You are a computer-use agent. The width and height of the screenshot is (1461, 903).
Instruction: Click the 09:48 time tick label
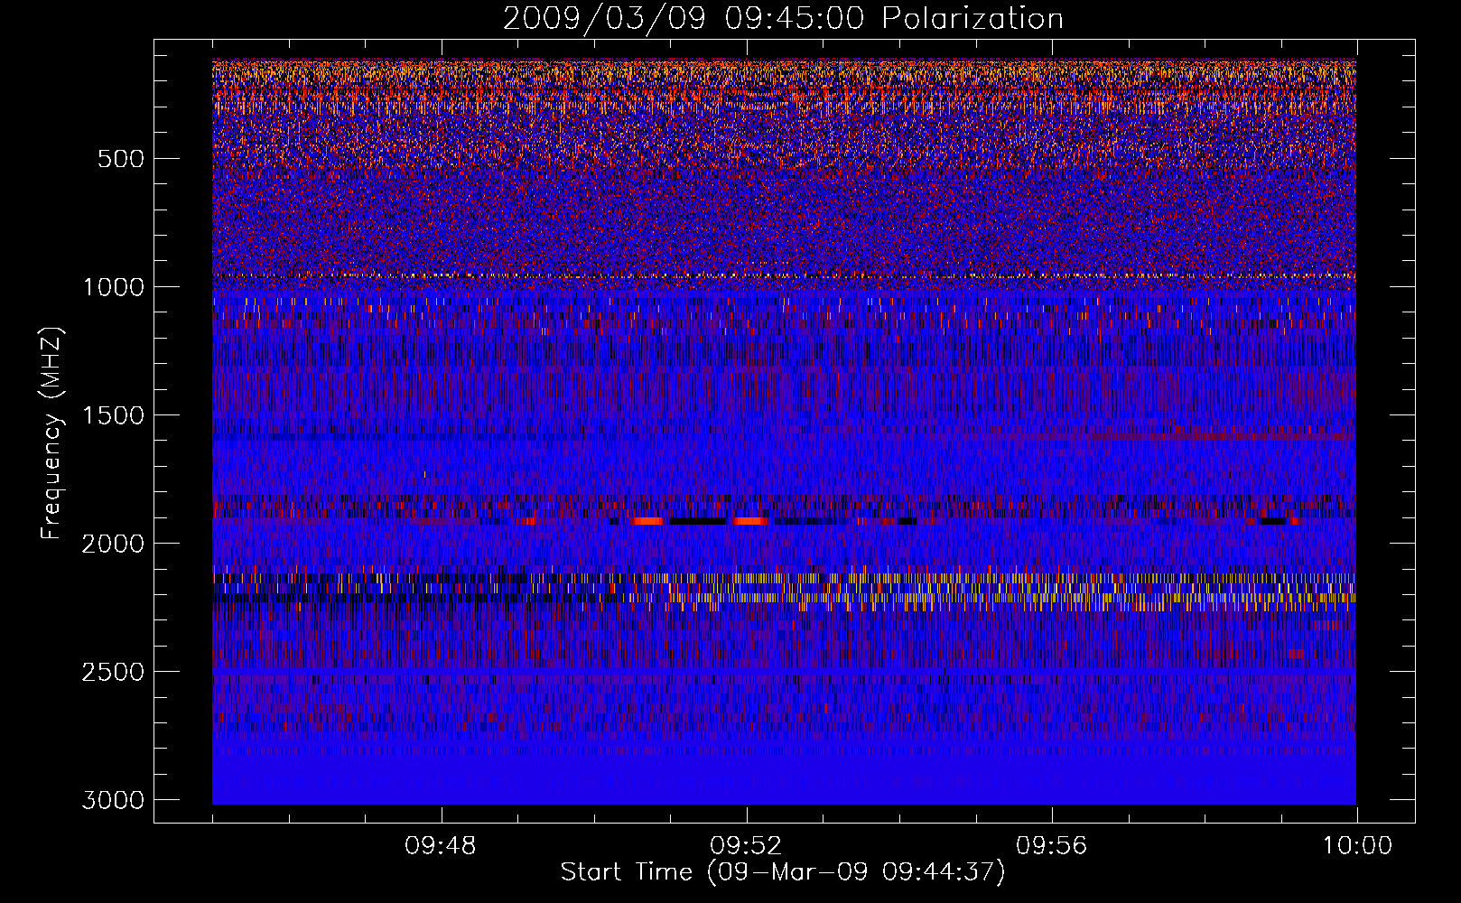point(441,846)
